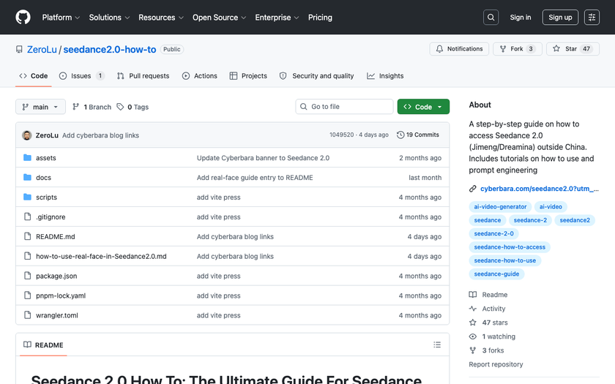615x384 pixels.
Task: Open how-to-use-real-face-in-Seedance2.0.md file
Action: point(101,256)
